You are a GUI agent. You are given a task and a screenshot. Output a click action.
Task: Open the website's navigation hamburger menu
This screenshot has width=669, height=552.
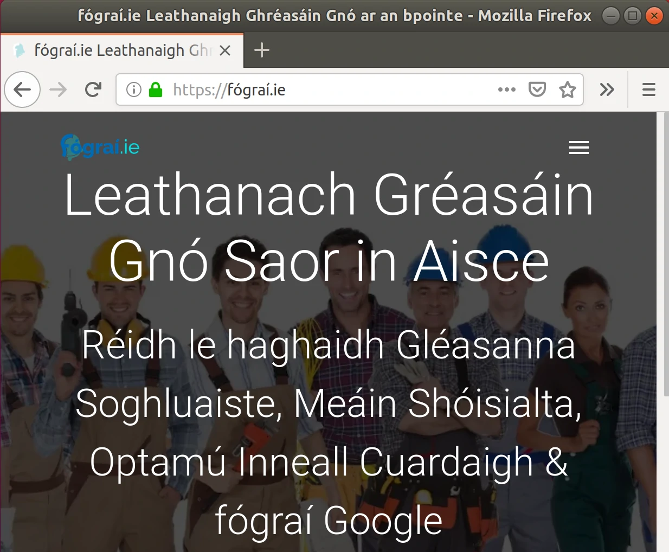click(579, 147)
